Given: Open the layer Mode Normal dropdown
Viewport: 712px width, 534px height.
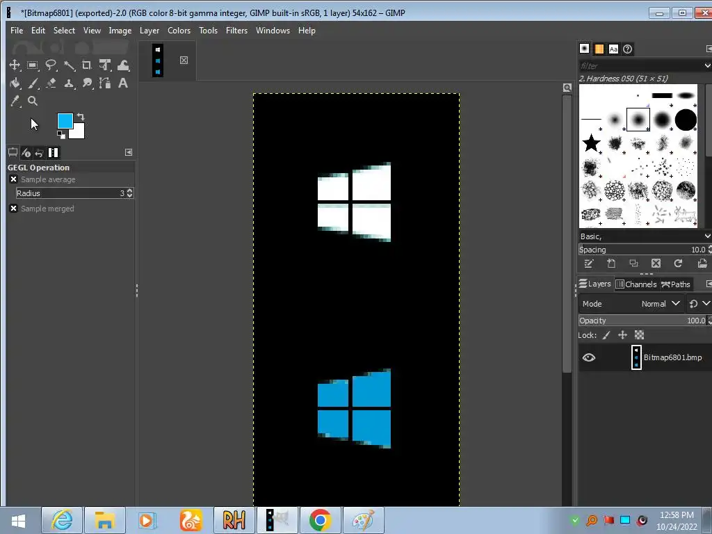Looking at the screenshot, I should click(631, 304).
